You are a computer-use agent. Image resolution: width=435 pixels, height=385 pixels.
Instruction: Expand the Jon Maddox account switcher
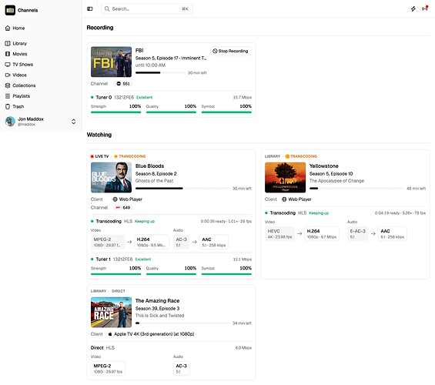[x=73, y=122]
